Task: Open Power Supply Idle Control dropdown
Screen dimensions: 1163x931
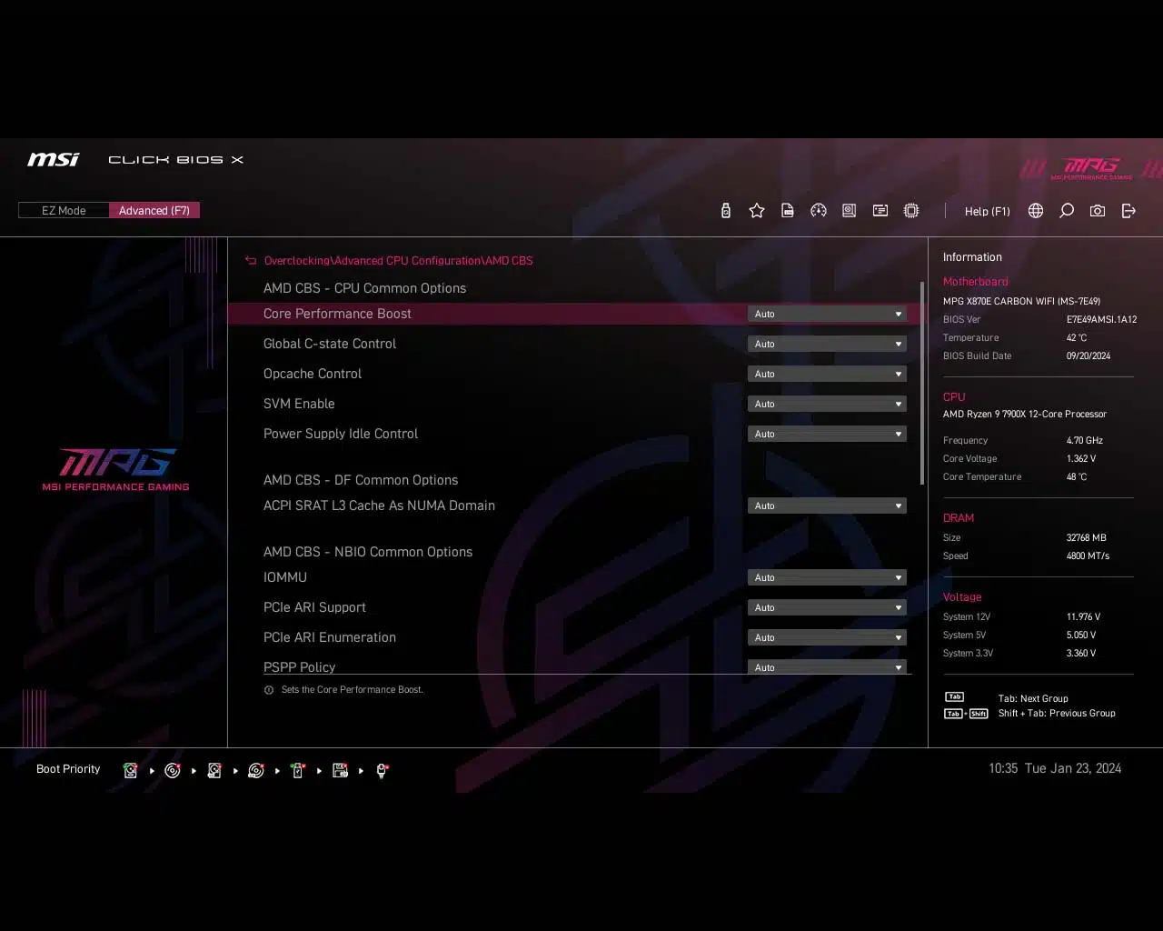Action: click(827, 434)
